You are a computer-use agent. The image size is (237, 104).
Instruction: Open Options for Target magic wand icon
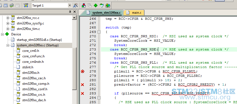click(75, 5)
